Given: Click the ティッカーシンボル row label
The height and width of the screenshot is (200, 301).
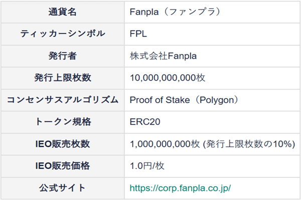Looking at the screenshot, I should click(63, 33).
